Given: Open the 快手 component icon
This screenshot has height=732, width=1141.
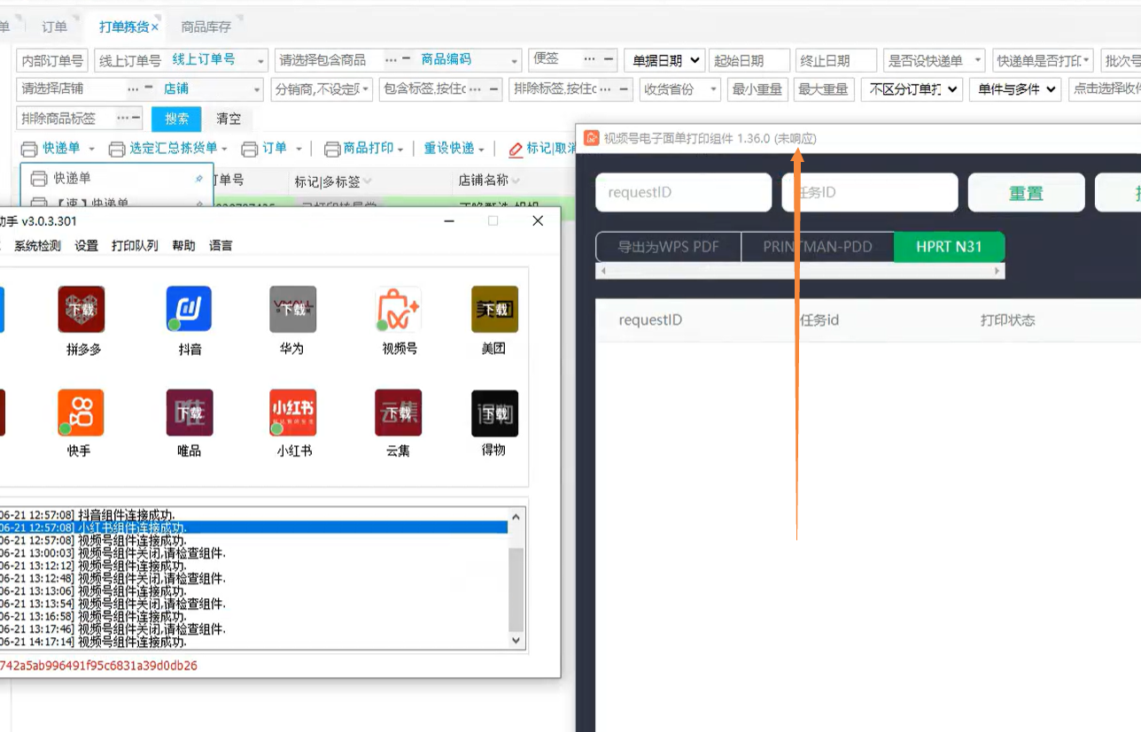Looking at the screenshot, I should (81, 412).
